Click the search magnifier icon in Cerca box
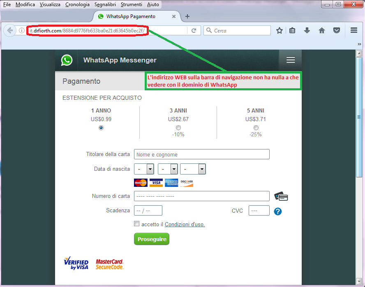This screenshot has height=287, width=365. click(209, 30)
